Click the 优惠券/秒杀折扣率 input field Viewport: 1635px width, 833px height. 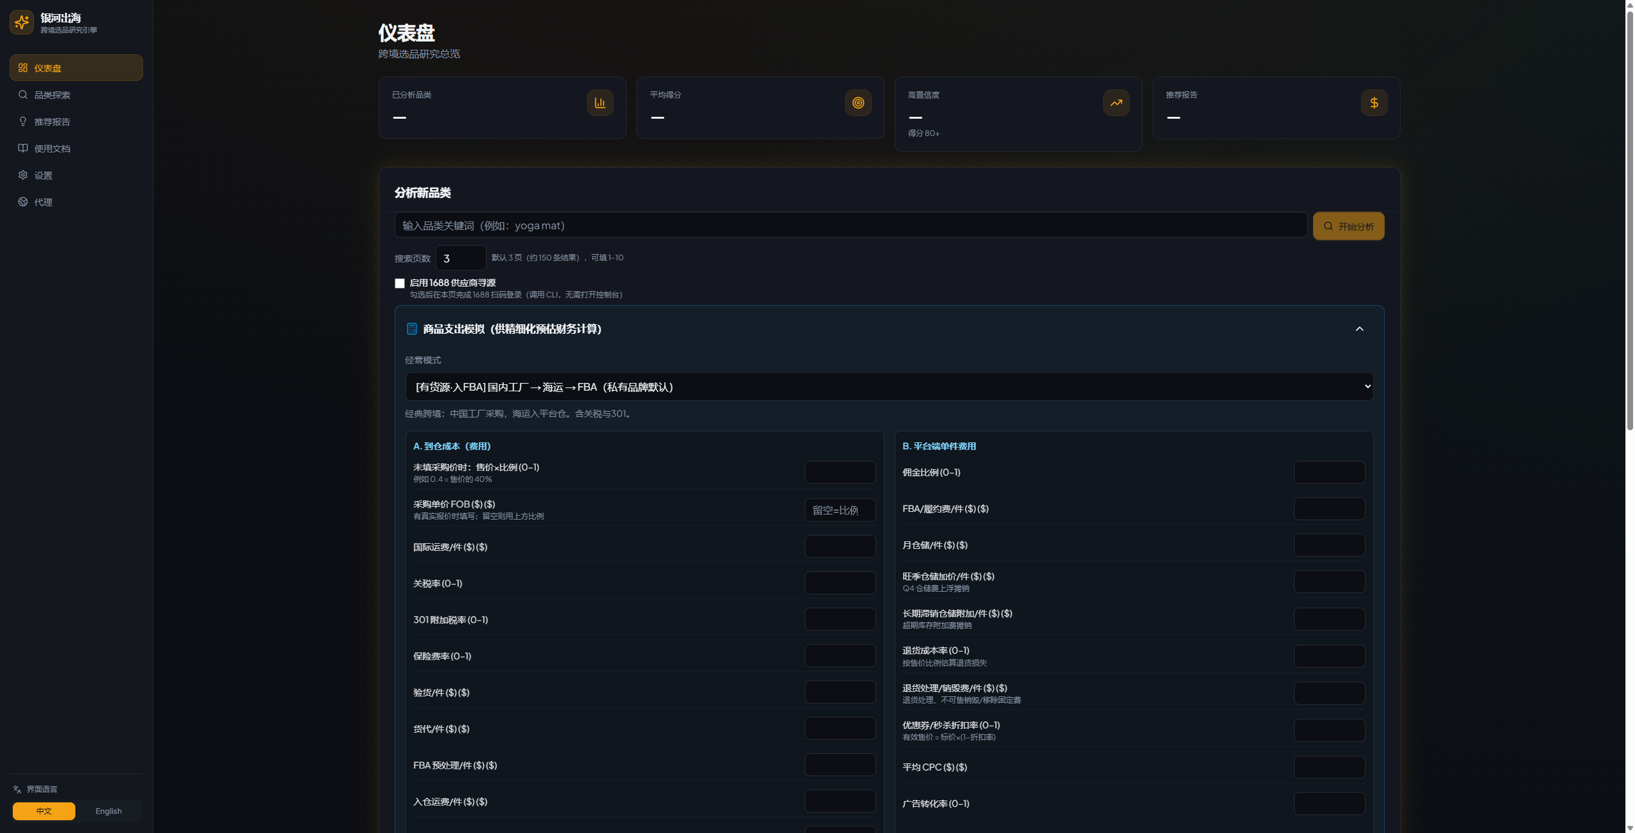pos(1329,730)
